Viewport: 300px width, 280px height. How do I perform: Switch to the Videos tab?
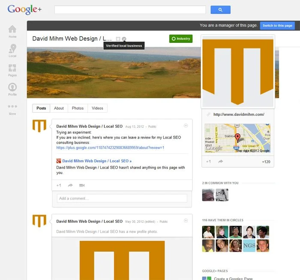97,108
